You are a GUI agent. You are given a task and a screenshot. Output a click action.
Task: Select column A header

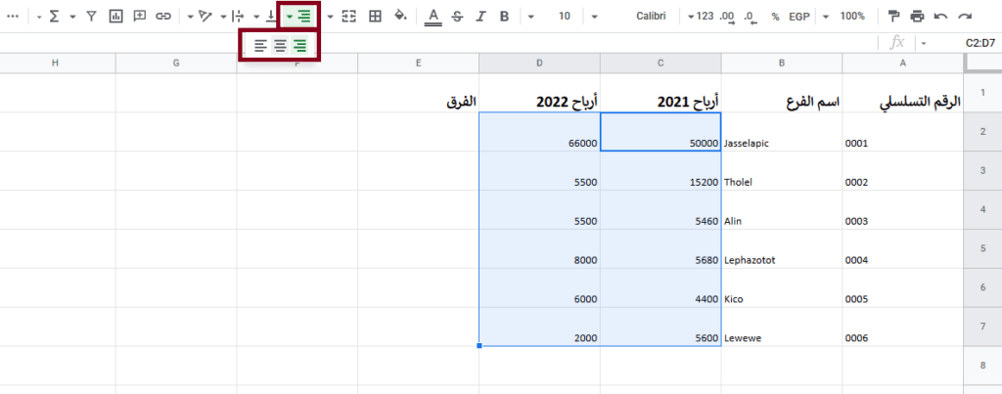[903, 63]
